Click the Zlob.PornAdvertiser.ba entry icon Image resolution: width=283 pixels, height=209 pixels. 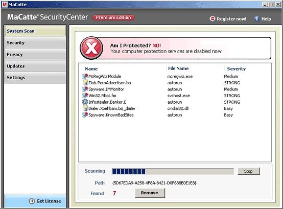(x=85, y=83)
